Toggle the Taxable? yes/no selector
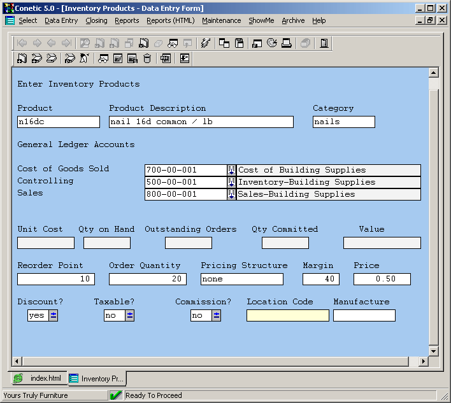Screen dimensions: 451x403 pyautogui.click(x=130, y=315)
